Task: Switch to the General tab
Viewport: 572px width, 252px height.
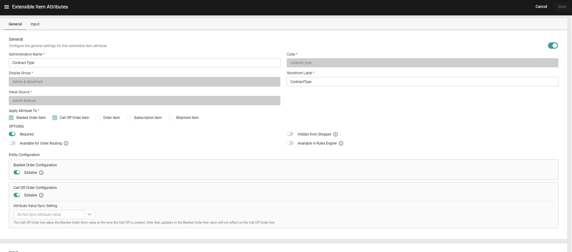Action: point(15,24)
